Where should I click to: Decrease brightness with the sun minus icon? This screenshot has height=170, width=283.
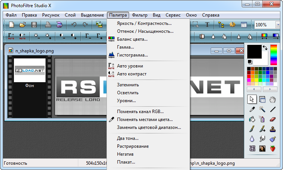(x=37, y=36)
